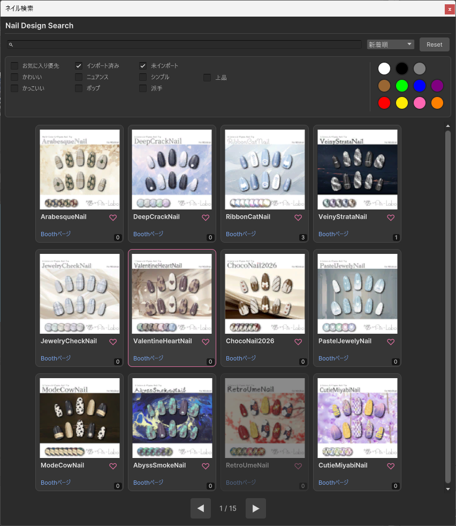Screen dimensions: 456x526
Task: Toggle the heart on ChocoNail2026
Action: tap(298, 342)
